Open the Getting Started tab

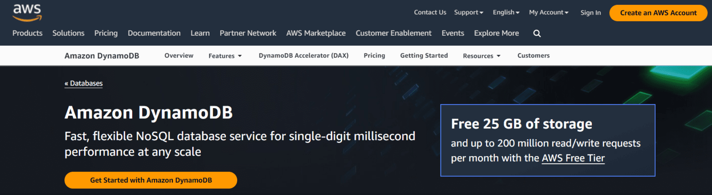pos(424,56)
